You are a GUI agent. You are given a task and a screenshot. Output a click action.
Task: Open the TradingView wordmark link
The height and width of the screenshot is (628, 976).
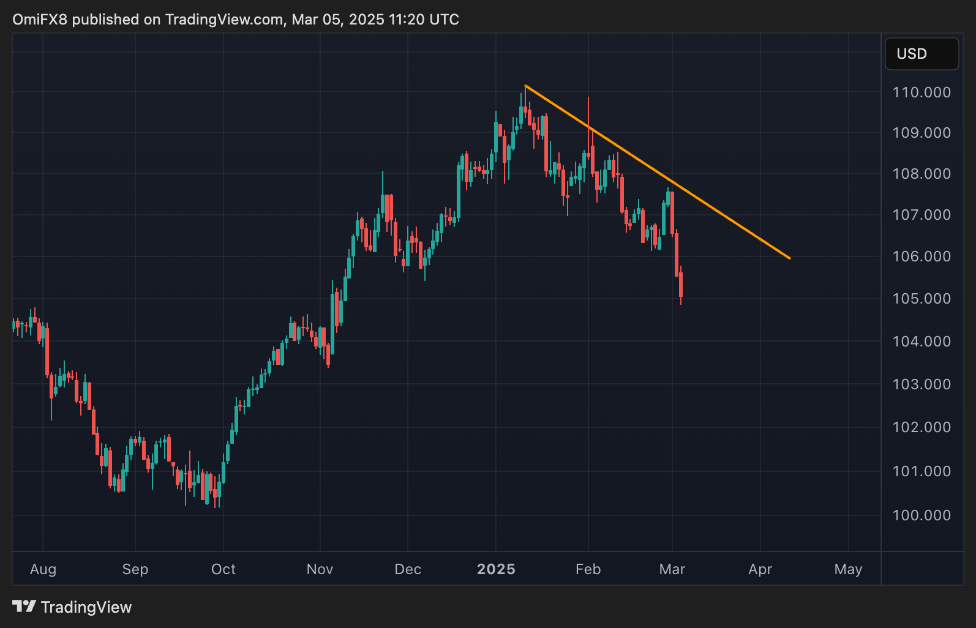(86, 607)
